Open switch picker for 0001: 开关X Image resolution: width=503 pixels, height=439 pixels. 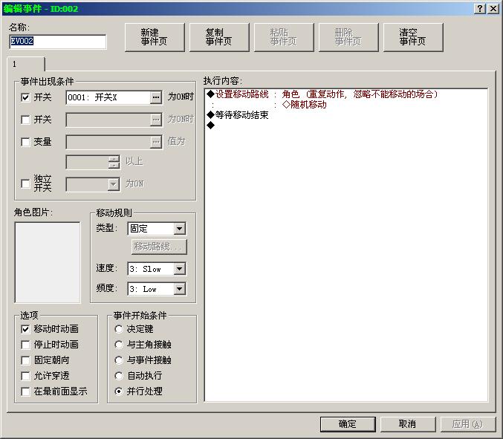point(156,97)
